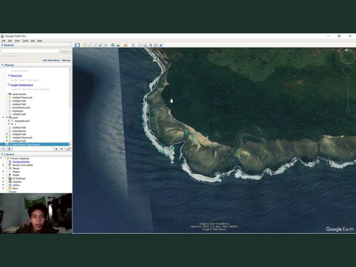Enable the Borders and Labels layer checkbox
Screen dimensions: 356x267
click(x=7, y=165)
